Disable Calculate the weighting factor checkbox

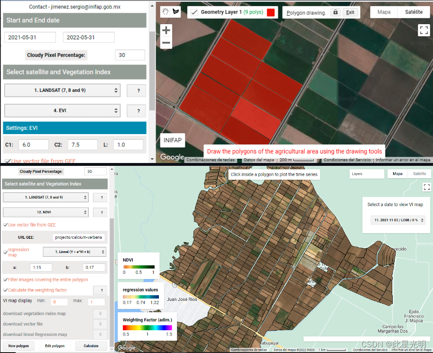point(5,290)
